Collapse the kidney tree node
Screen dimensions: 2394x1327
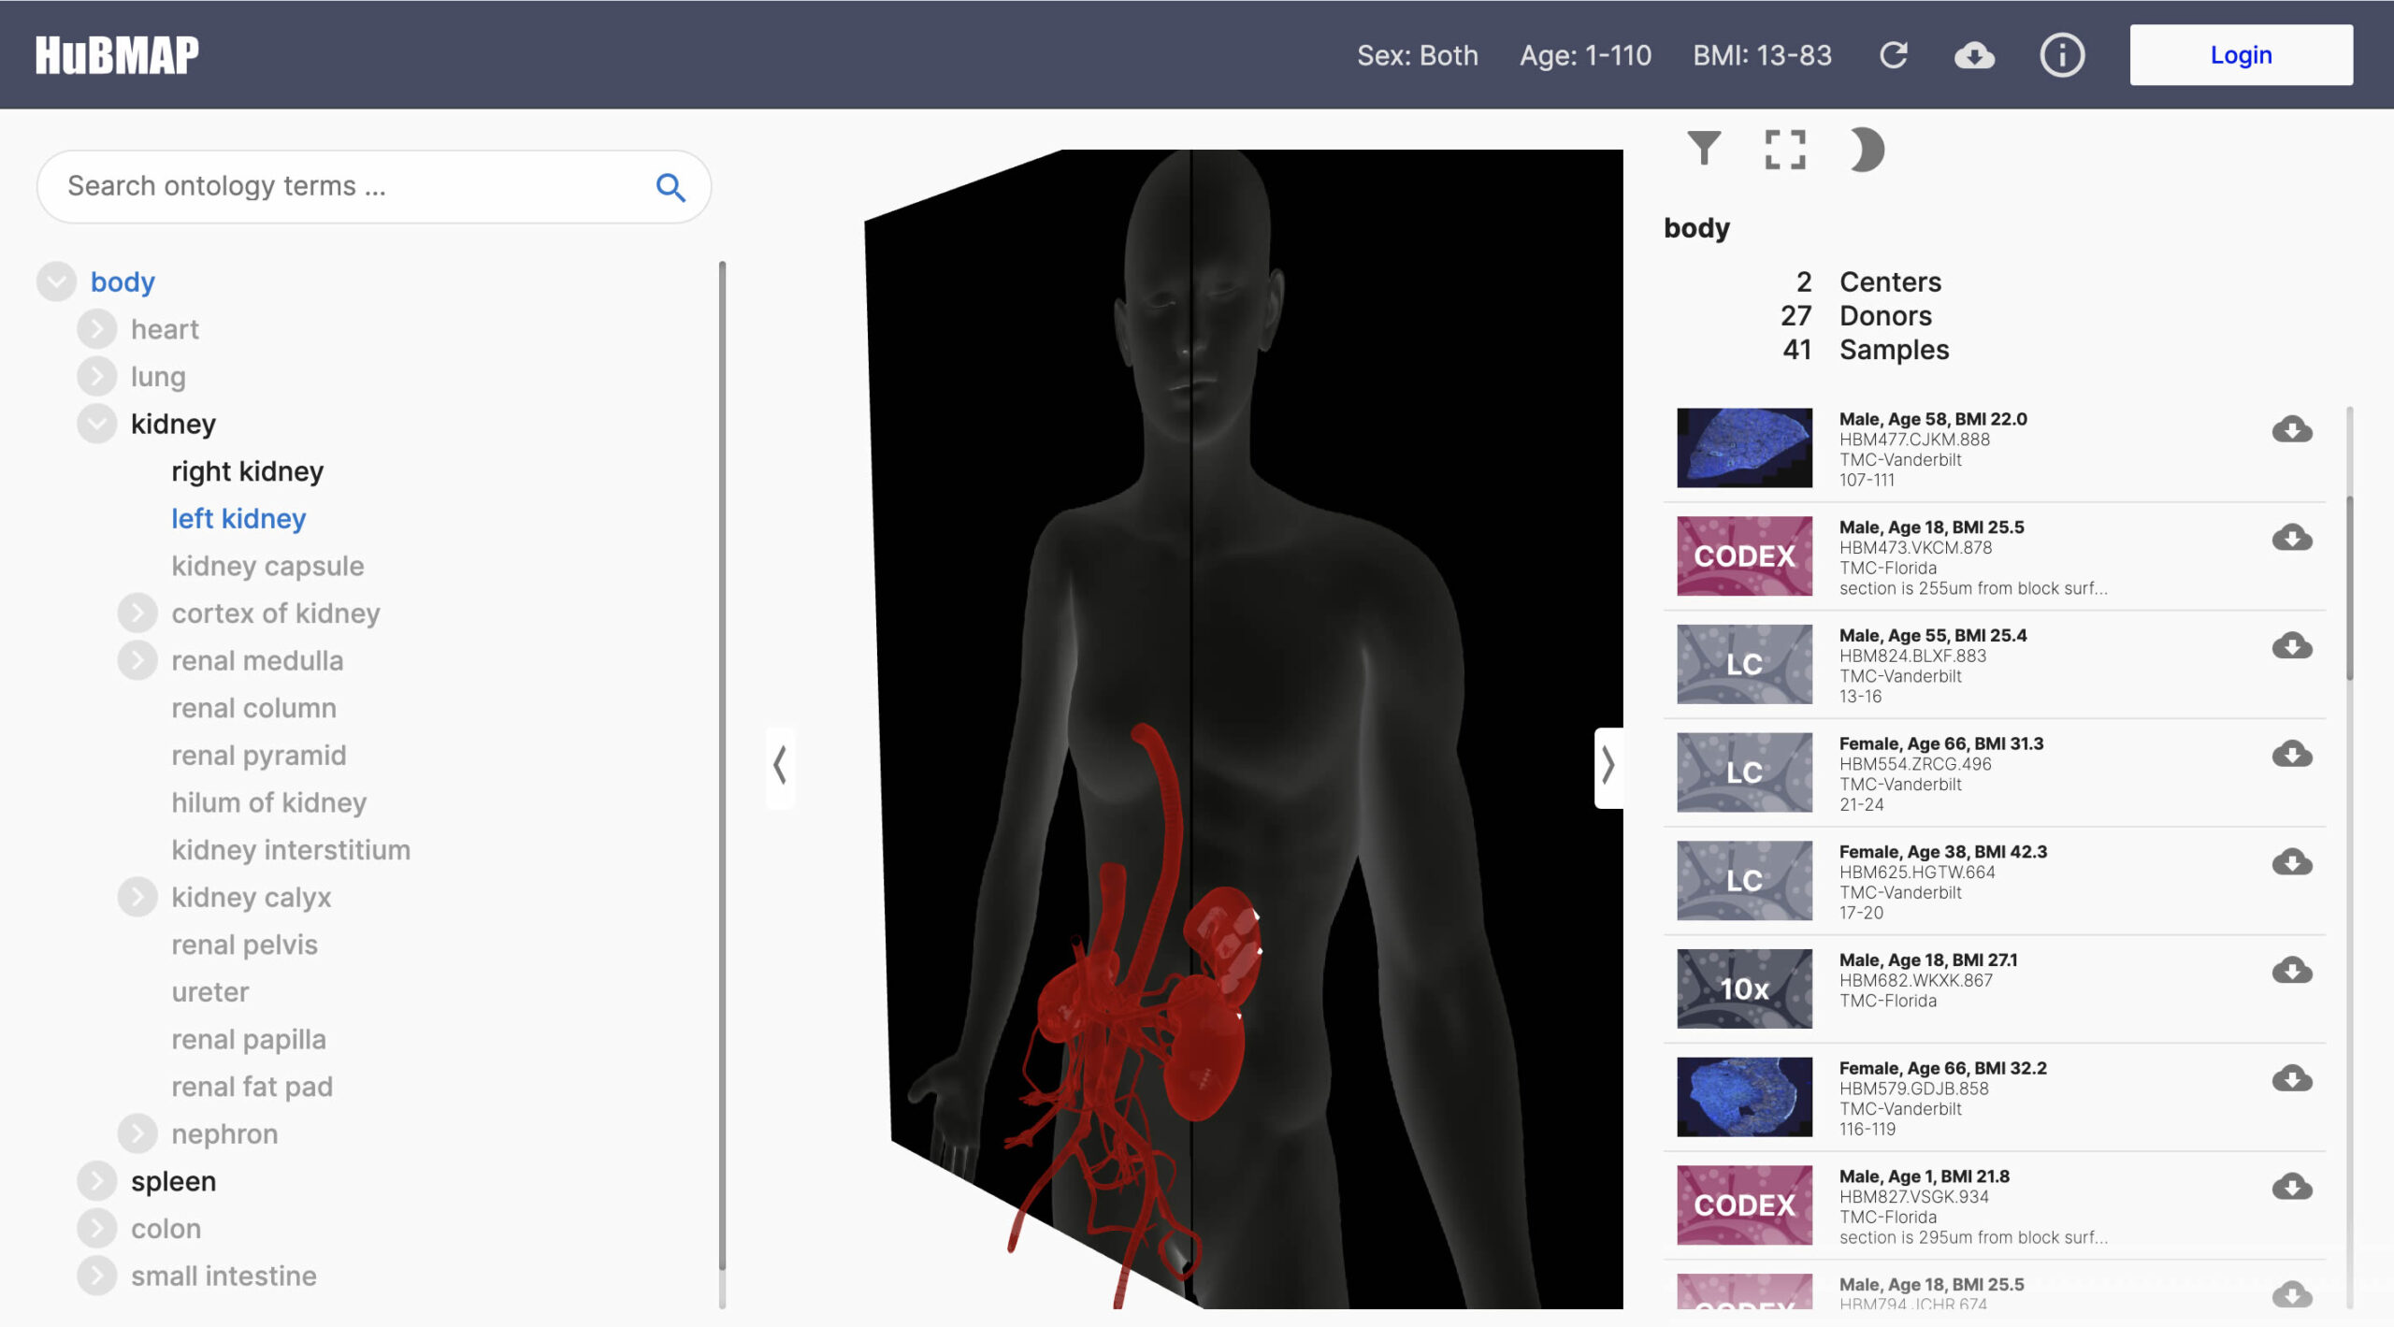(x=97, y=424)
